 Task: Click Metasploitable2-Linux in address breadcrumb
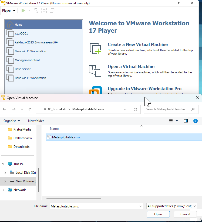click(88, 109)
